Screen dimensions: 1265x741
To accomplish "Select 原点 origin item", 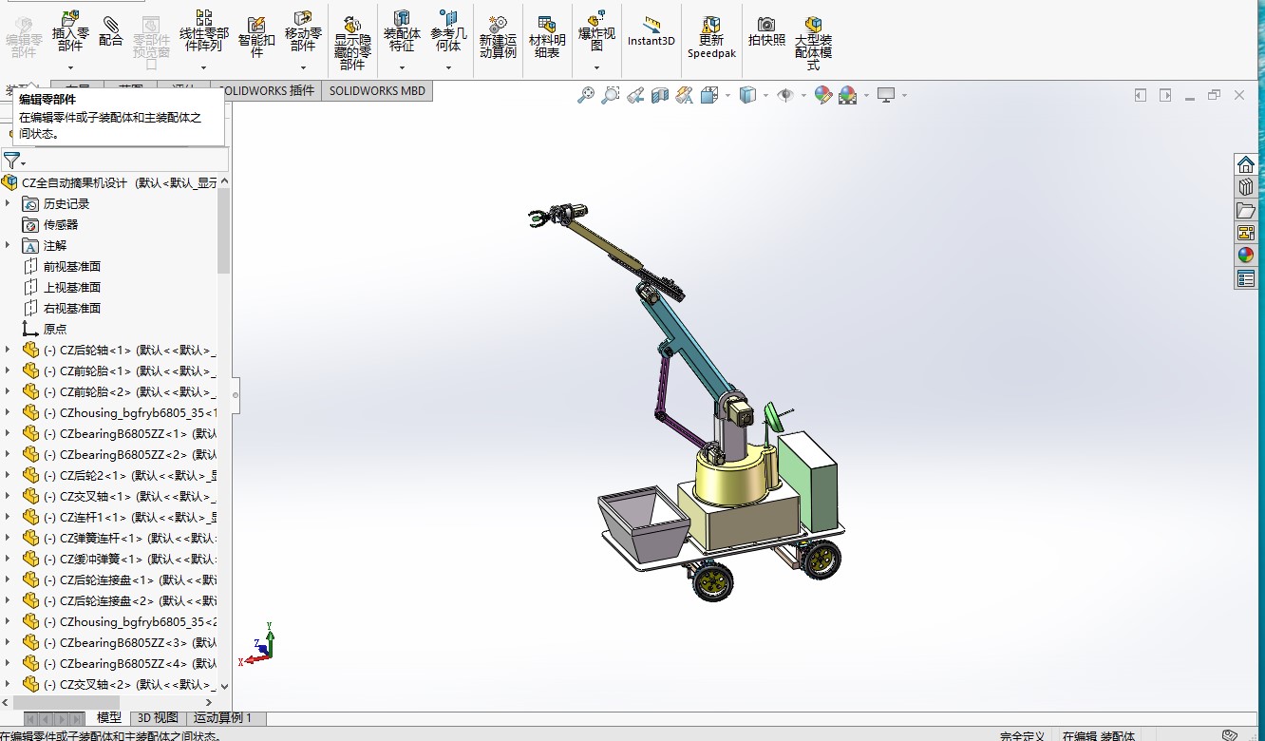I will 55,329.
